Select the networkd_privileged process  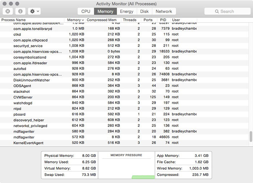coord(124,125)
